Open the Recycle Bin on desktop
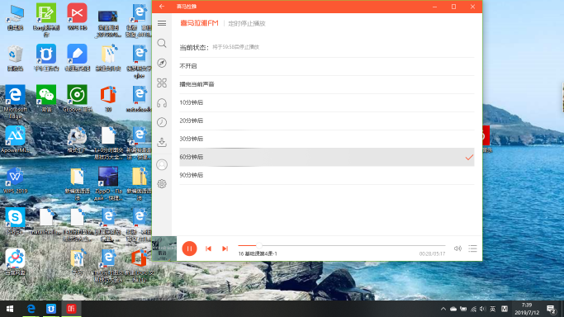Image resolution: width=564 pixels, height=317 pixels. tap(15, 58)
